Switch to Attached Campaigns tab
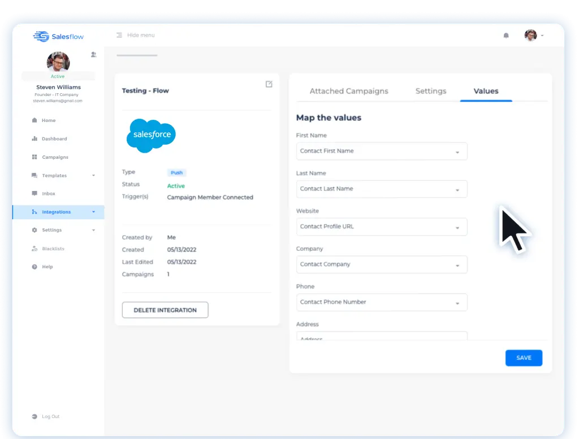Viewport: 579px width, 439px height. click(x=348, y=91)
